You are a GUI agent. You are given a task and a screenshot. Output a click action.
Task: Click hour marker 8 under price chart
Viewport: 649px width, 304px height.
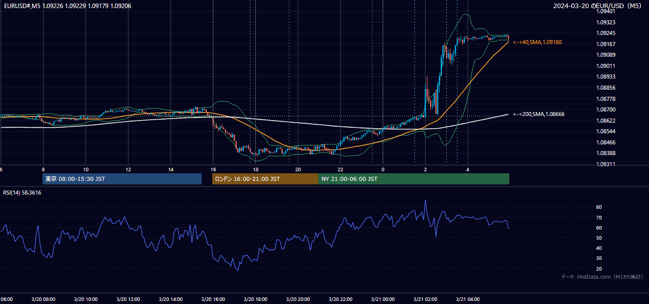click(x=43, y=169)
